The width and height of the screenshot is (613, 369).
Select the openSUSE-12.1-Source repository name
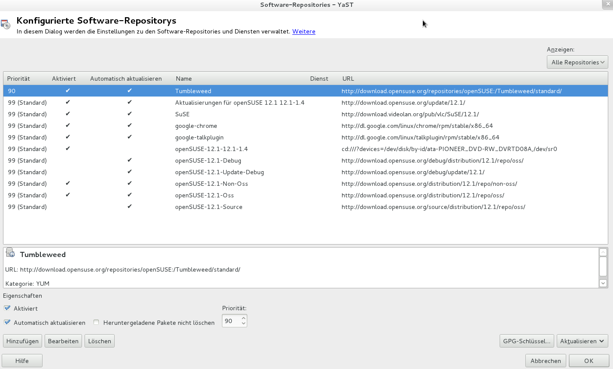point(209,207)
